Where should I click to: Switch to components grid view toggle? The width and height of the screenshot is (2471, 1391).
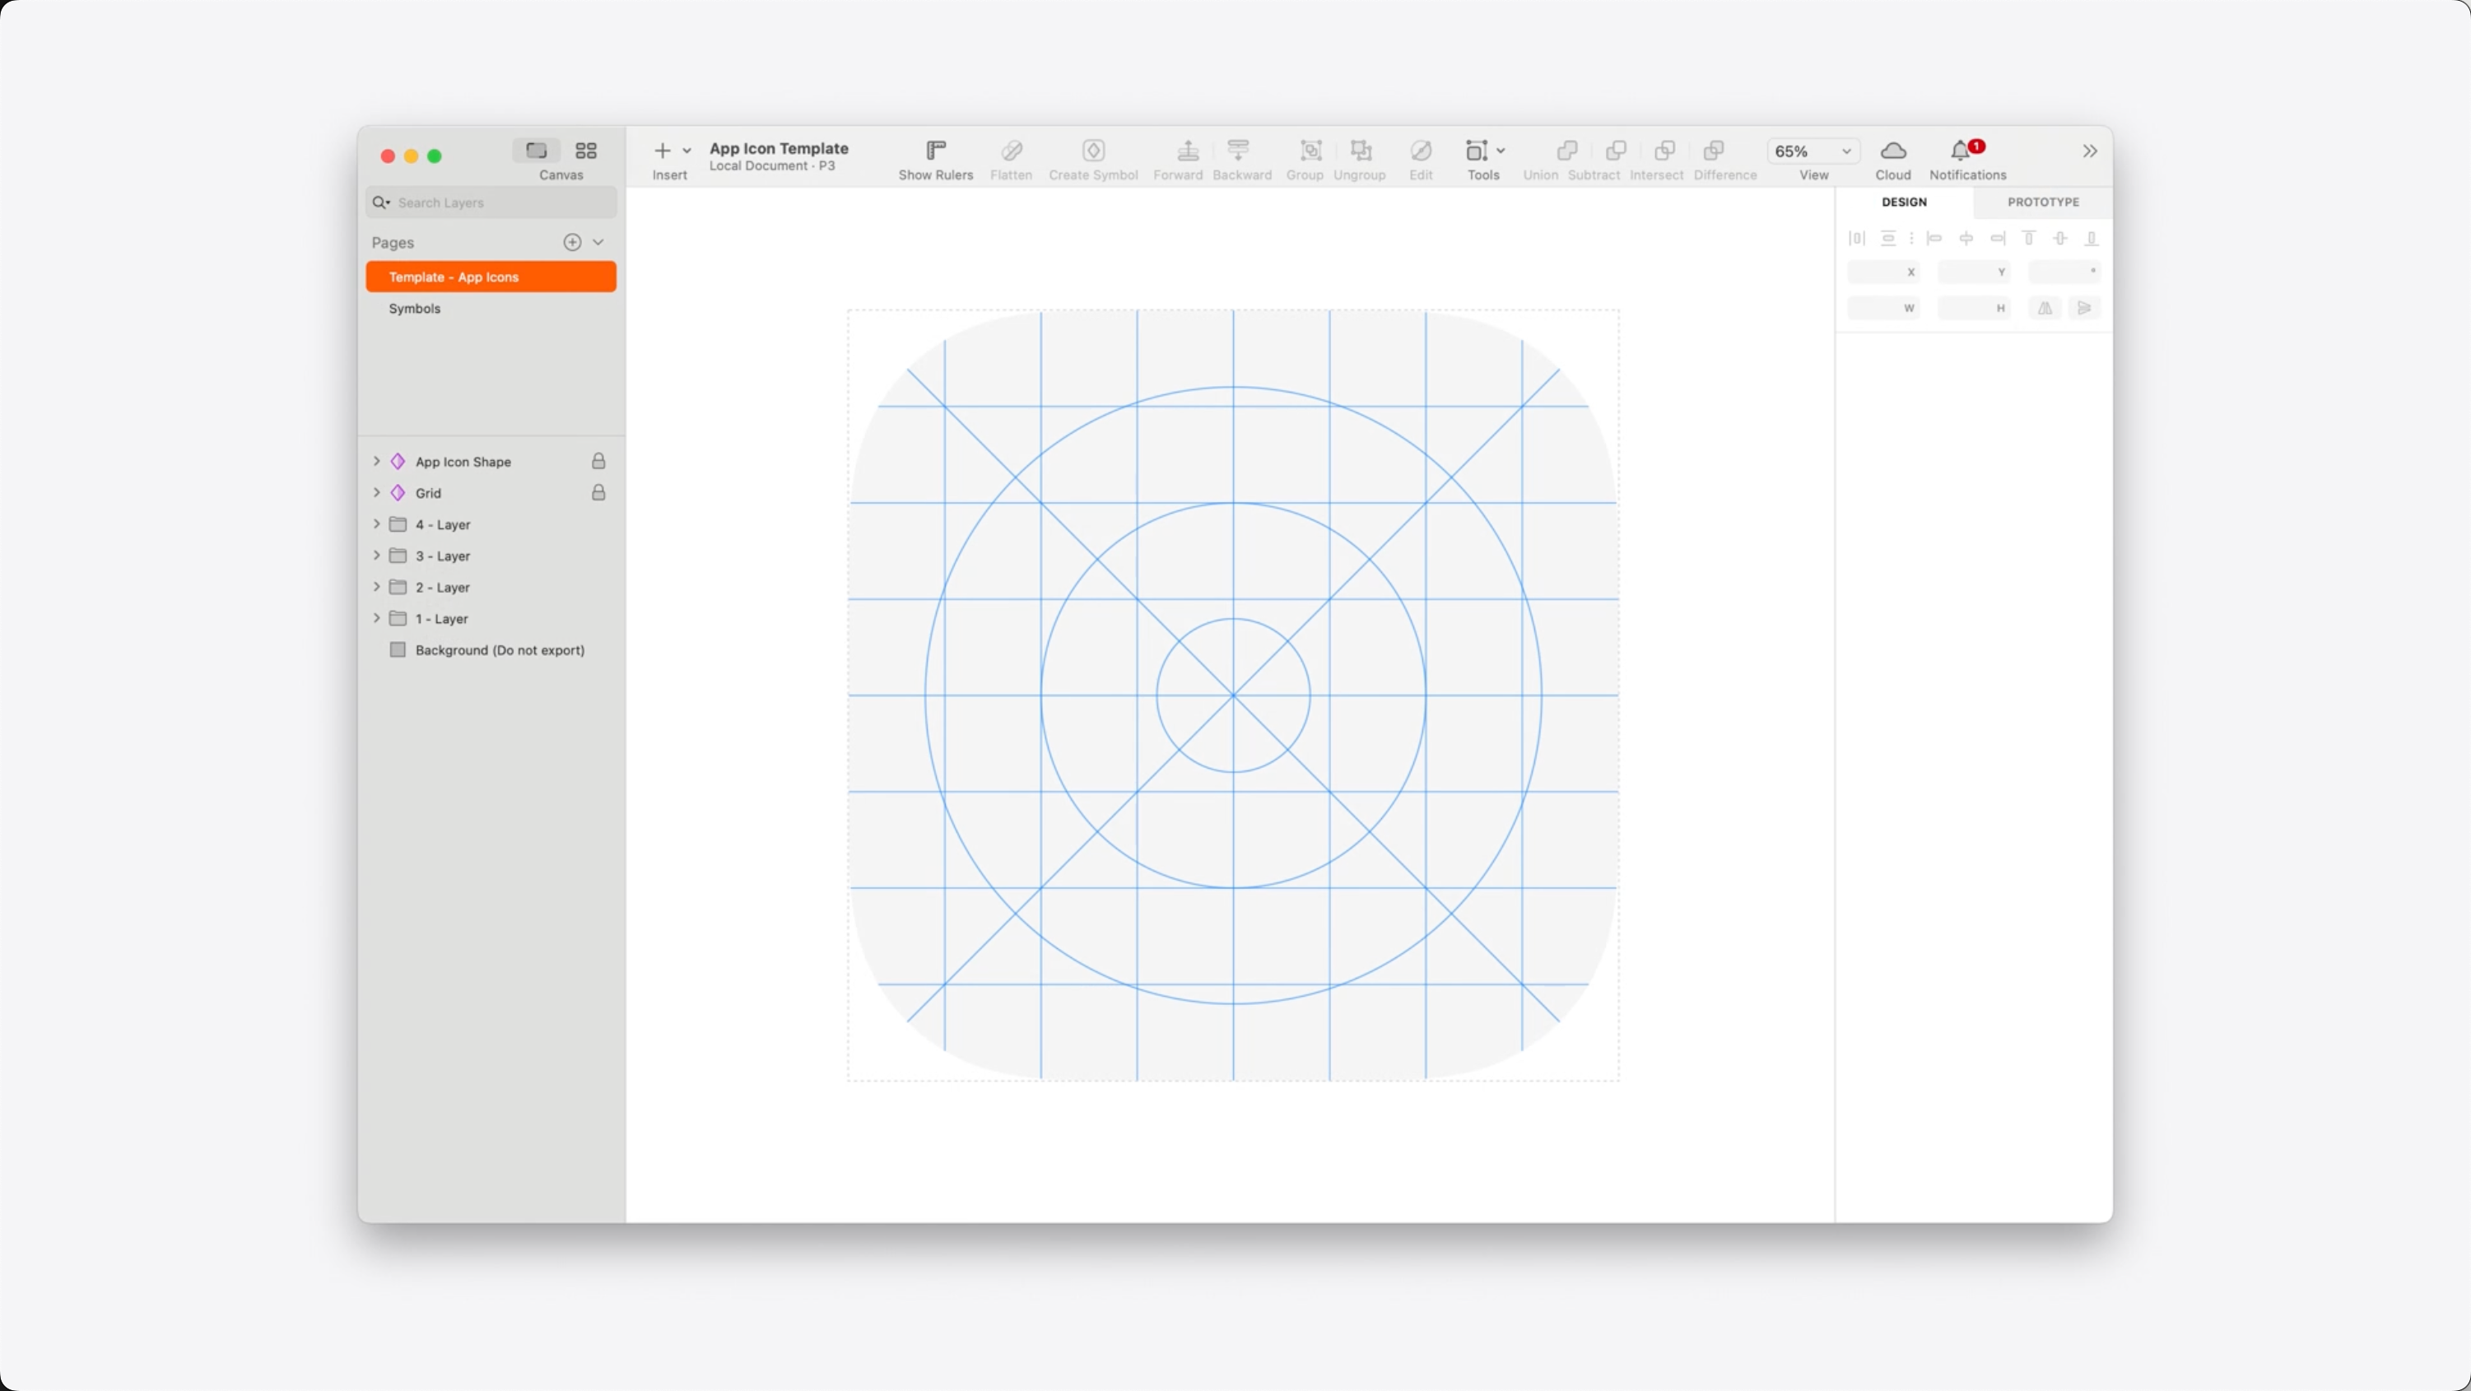(586, 151)
